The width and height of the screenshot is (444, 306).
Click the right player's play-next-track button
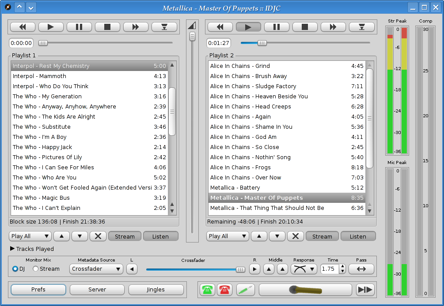click(x=361, y=27)
